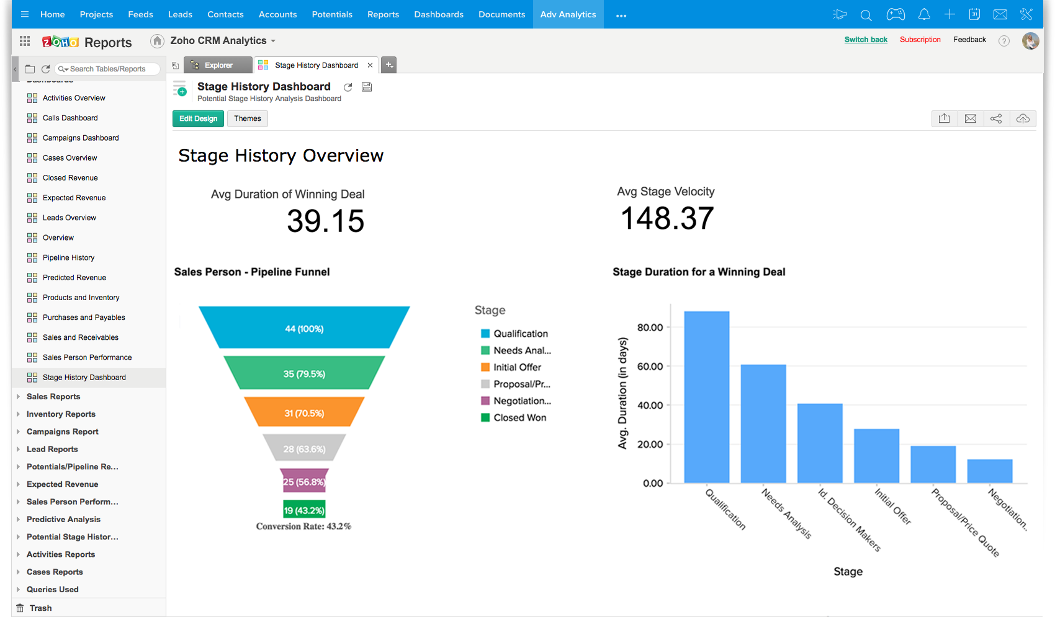Click the Switch back link
The width and height of the screenshot is (1055, 617).
coord(866,40)
